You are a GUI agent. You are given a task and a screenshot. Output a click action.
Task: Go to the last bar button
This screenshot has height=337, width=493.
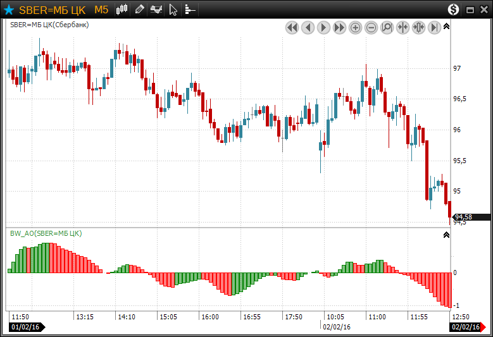click(x=434, y=27)
